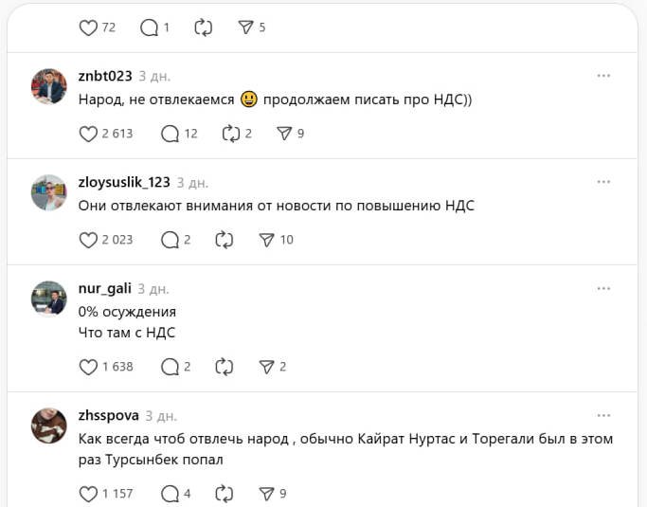This screenshot has height=507, width=647.
Task: Visit the zloysuslik_123 profile link
Action: [x=124, y=182]
